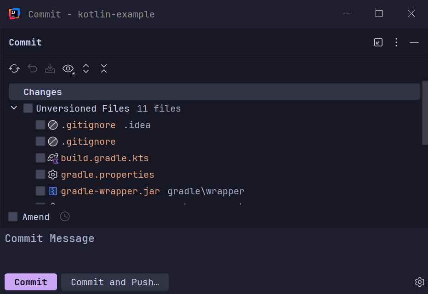Click the dock-mode icon in Commit header
Viewport: 428px width, 294px height.
[x=378, y=42]
